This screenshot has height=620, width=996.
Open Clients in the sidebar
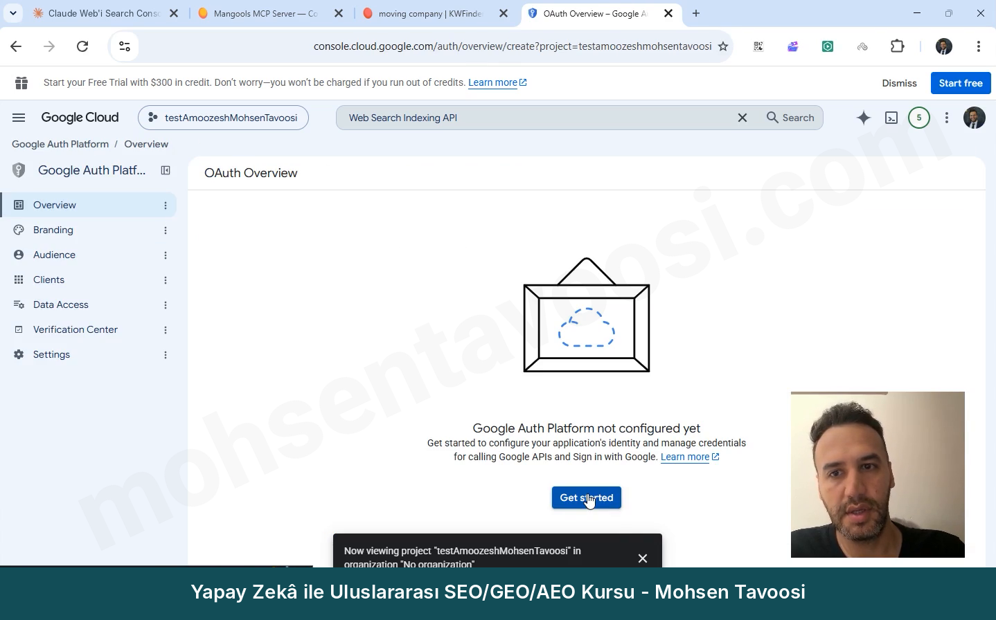[89, 280]
